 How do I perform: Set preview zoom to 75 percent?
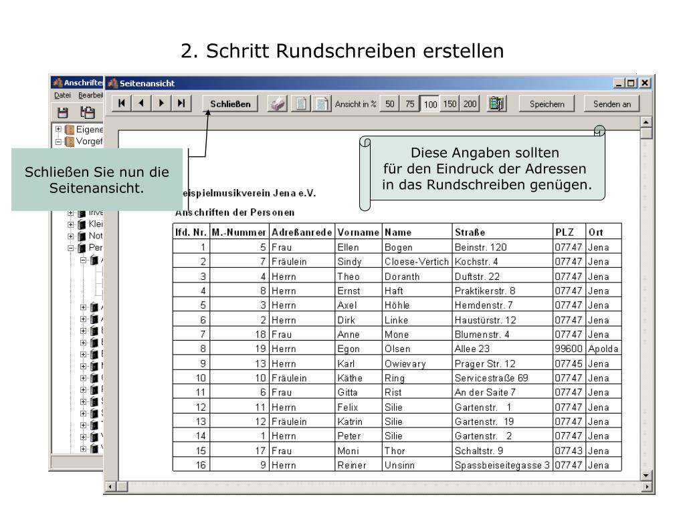tap(410, 104)
